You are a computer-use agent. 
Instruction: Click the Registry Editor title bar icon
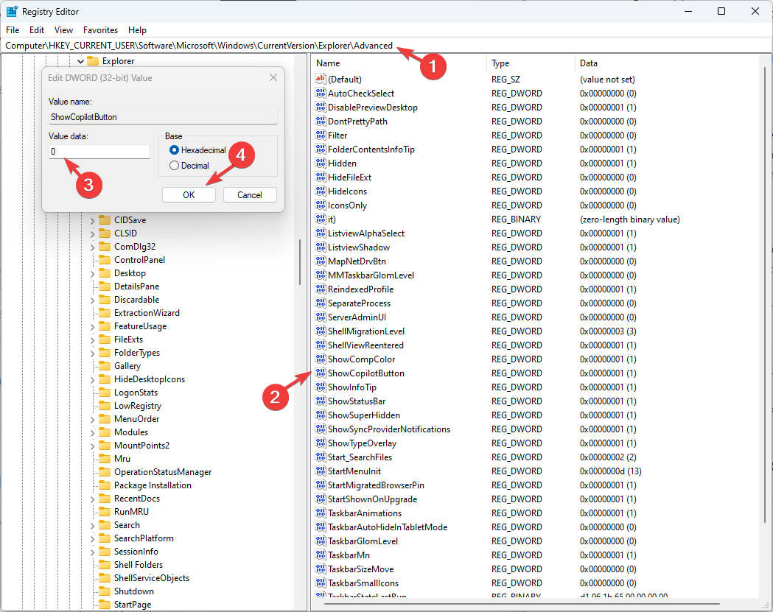[11, 11]
